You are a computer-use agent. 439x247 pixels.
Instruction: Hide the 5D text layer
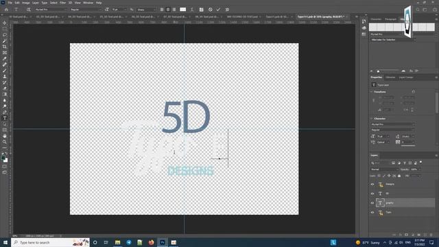372,193
